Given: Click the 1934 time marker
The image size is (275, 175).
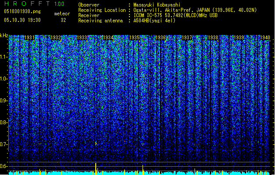Looking at the screenshot, I should (x=108, y=37).
